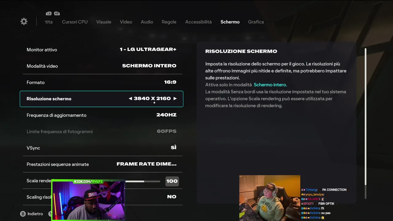Click the B button Indietro icon
The image size is (393, 221).
point(23,214)
